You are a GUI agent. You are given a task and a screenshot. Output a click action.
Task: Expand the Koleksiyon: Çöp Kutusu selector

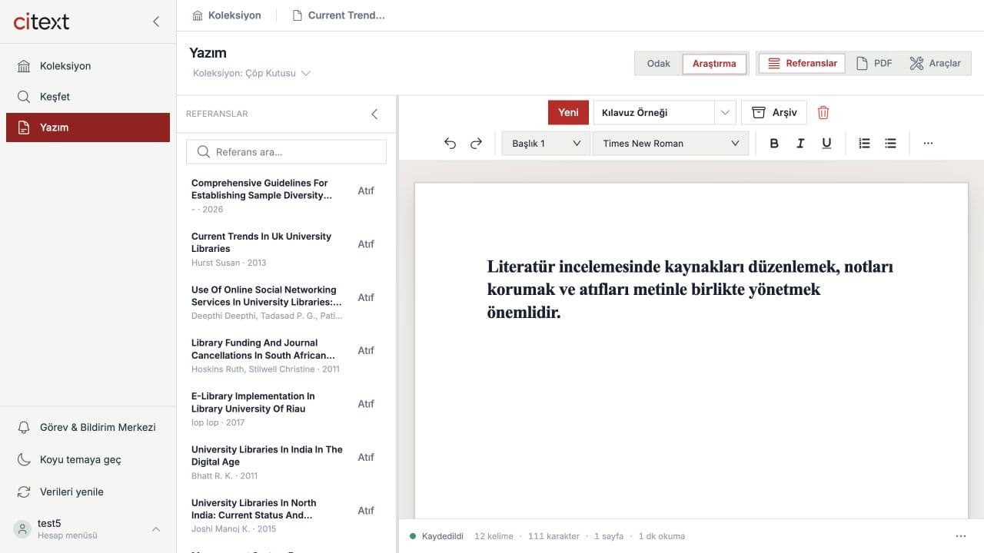pos(251,73)
